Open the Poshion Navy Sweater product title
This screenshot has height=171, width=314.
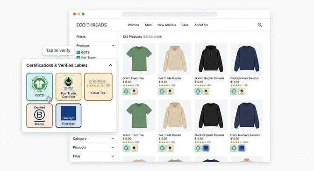tap(244, 78)
